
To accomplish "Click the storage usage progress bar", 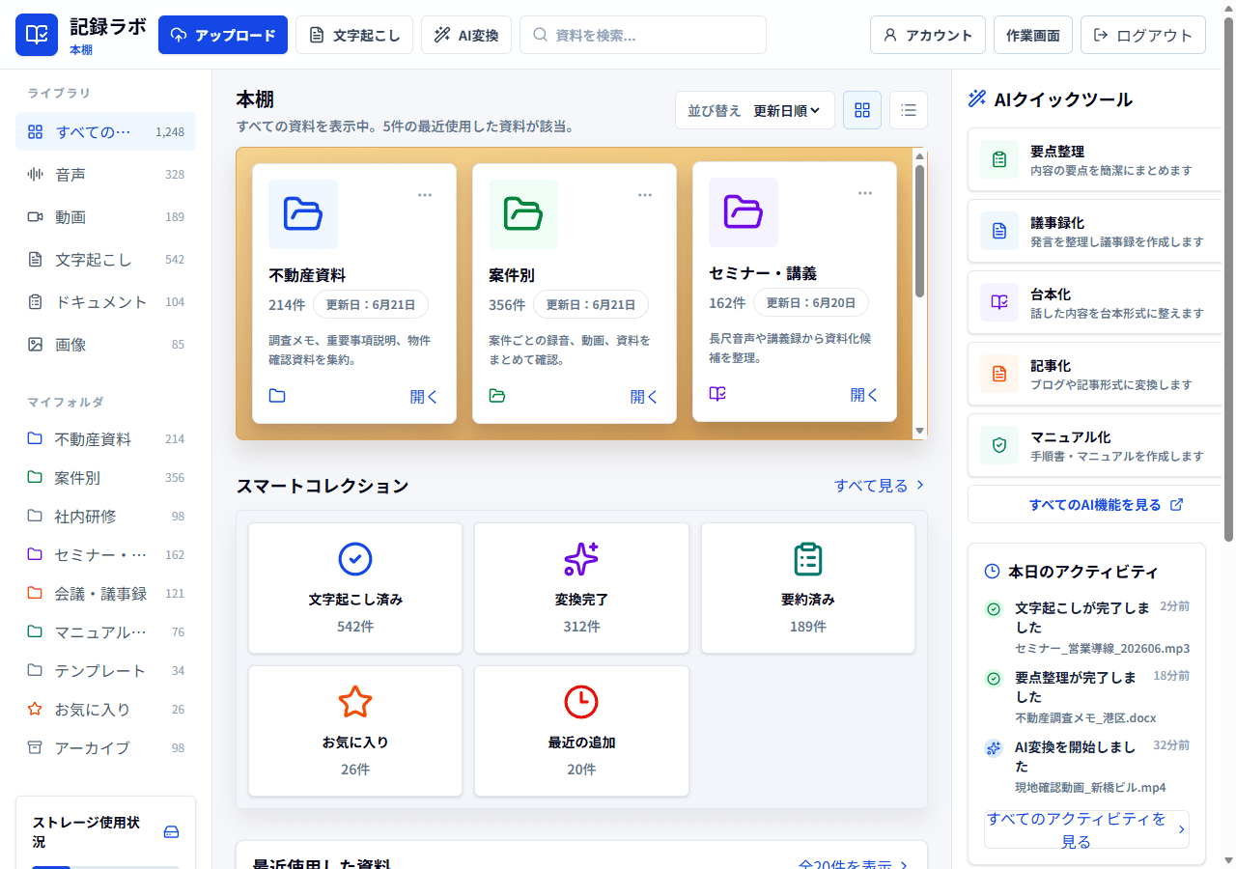I will coord(105,867).
